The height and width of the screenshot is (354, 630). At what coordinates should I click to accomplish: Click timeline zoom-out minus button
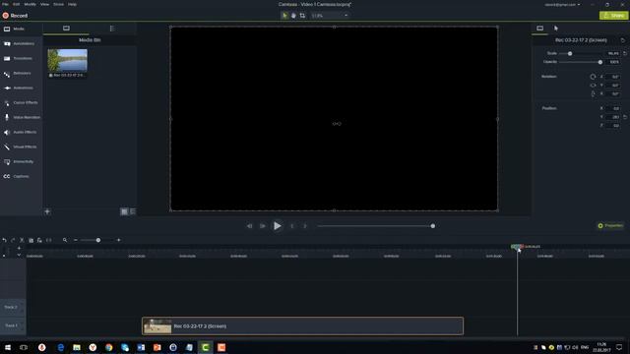pos(76,240)
